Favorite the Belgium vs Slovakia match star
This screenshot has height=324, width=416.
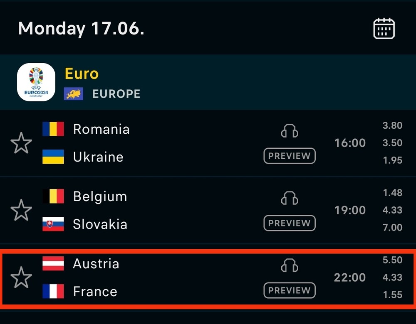coord(21,210)
